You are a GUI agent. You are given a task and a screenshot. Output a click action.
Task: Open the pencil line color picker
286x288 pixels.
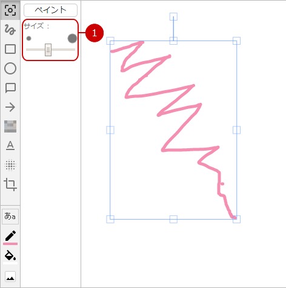pos(10,237)
